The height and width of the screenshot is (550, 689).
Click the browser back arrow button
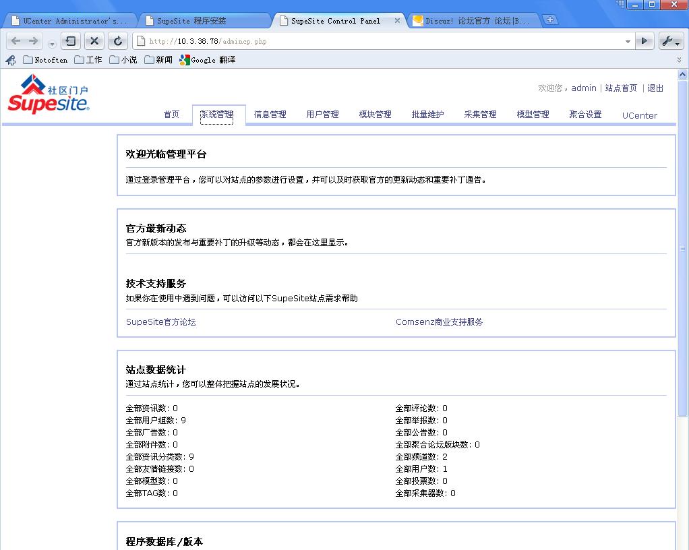click(x=16, y=41)
